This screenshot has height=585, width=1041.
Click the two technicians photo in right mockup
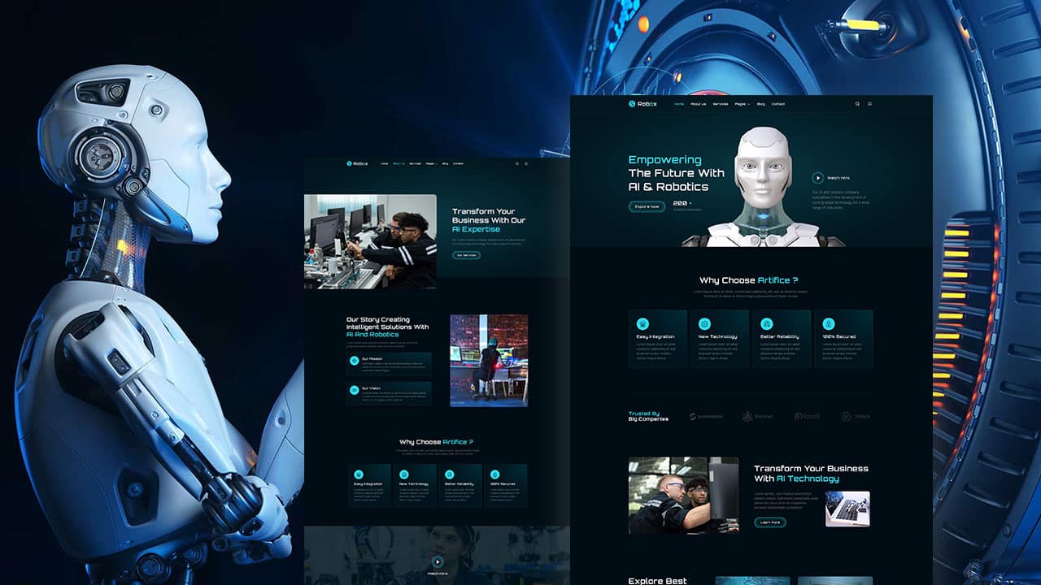(683, 495)
